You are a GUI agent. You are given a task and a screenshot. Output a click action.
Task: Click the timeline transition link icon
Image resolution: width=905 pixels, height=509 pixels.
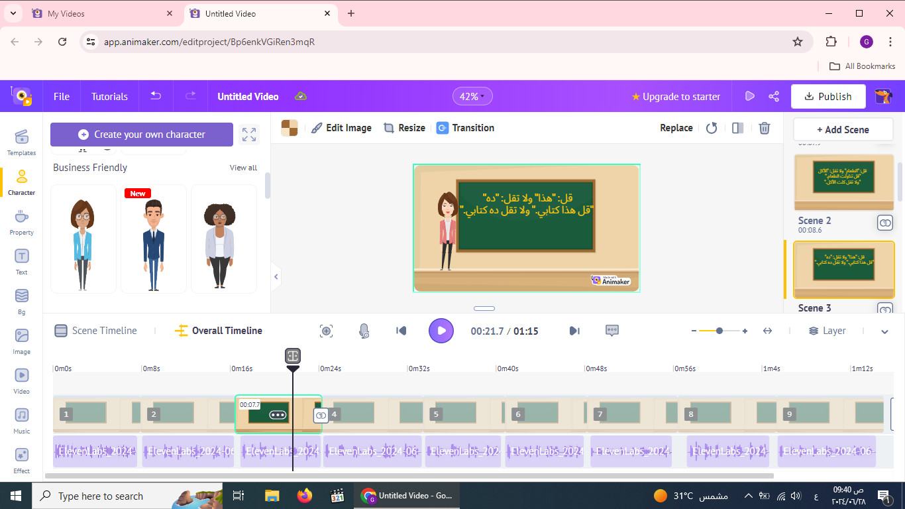(x=321, y=415)
